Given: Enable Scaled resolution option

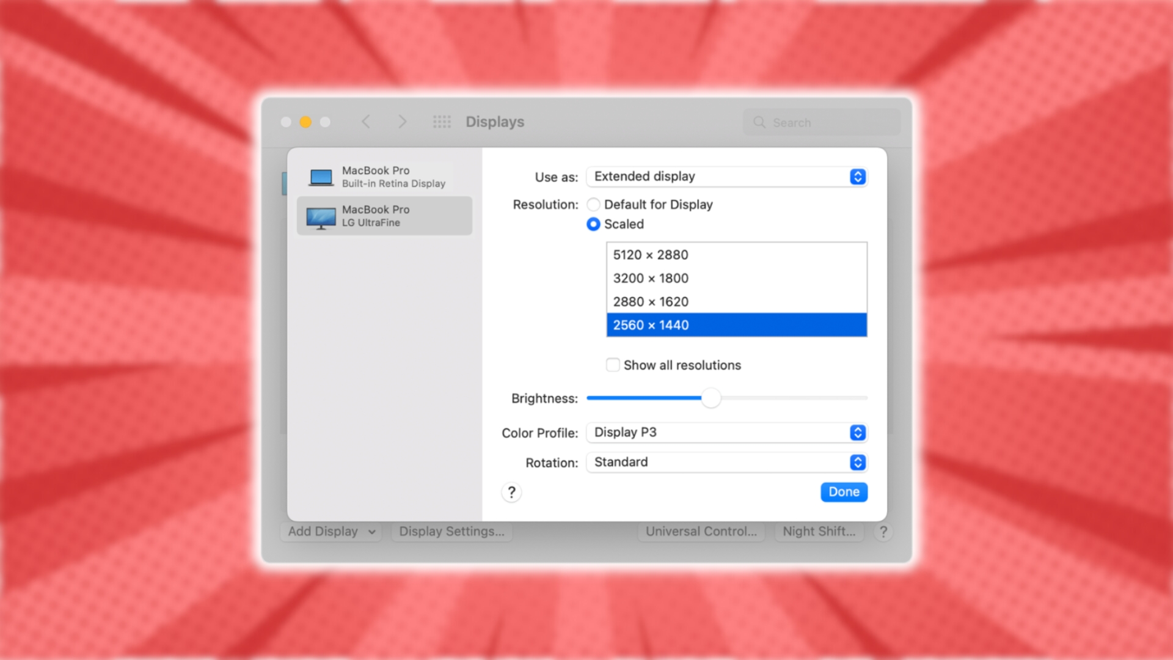Looking at the screenshot, I should coord(593,224).
